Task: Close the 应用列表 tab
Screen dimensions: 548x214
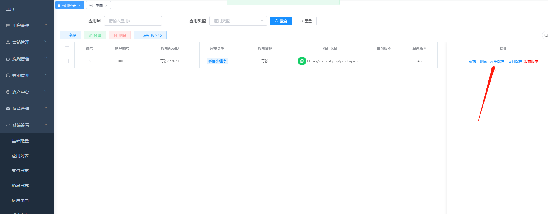Action: pos(79,6)
